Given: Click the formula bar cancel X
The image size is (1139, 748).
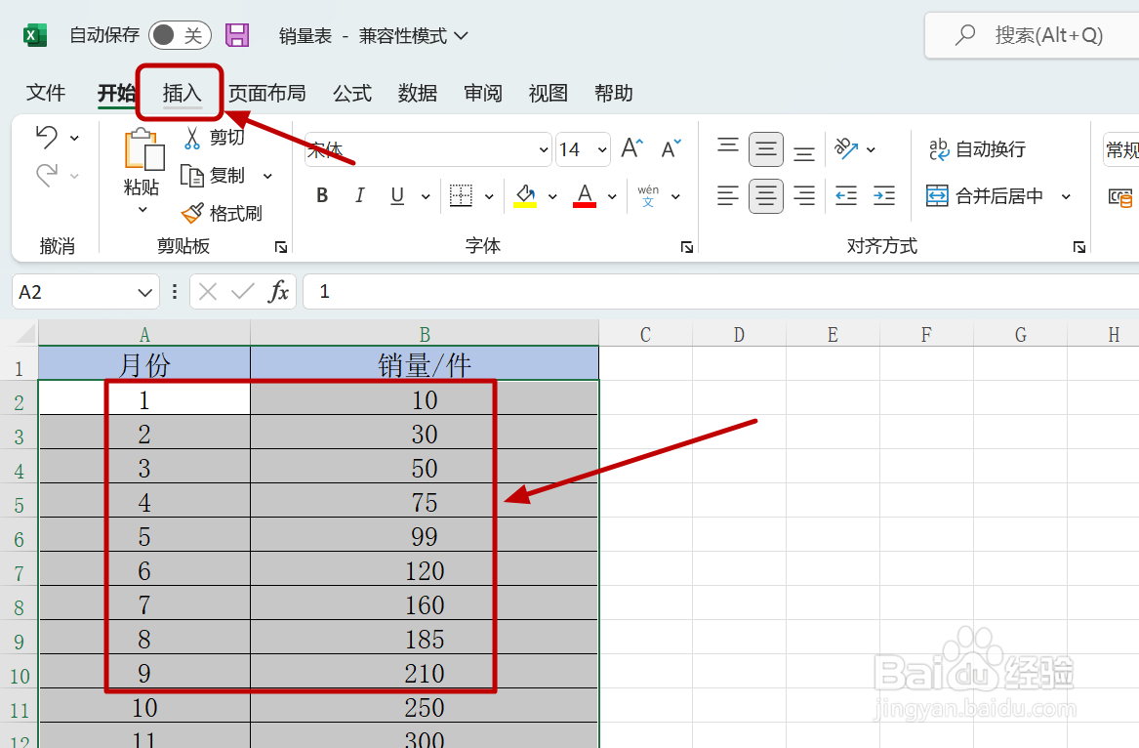Looking at the screenshot, I should click(208, 292).
